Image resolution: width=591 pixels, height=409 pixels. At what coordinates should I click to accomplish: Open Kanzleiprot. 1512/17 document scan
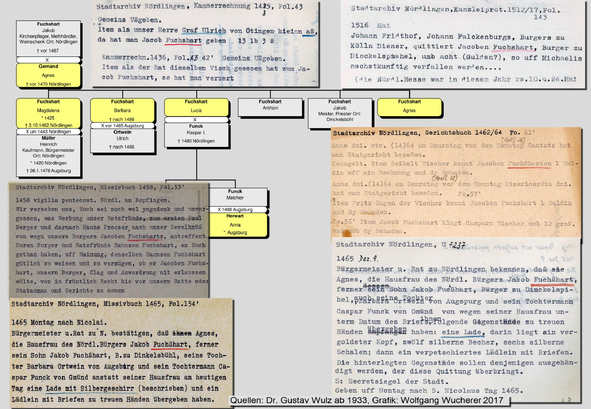[x=463, y=44]
